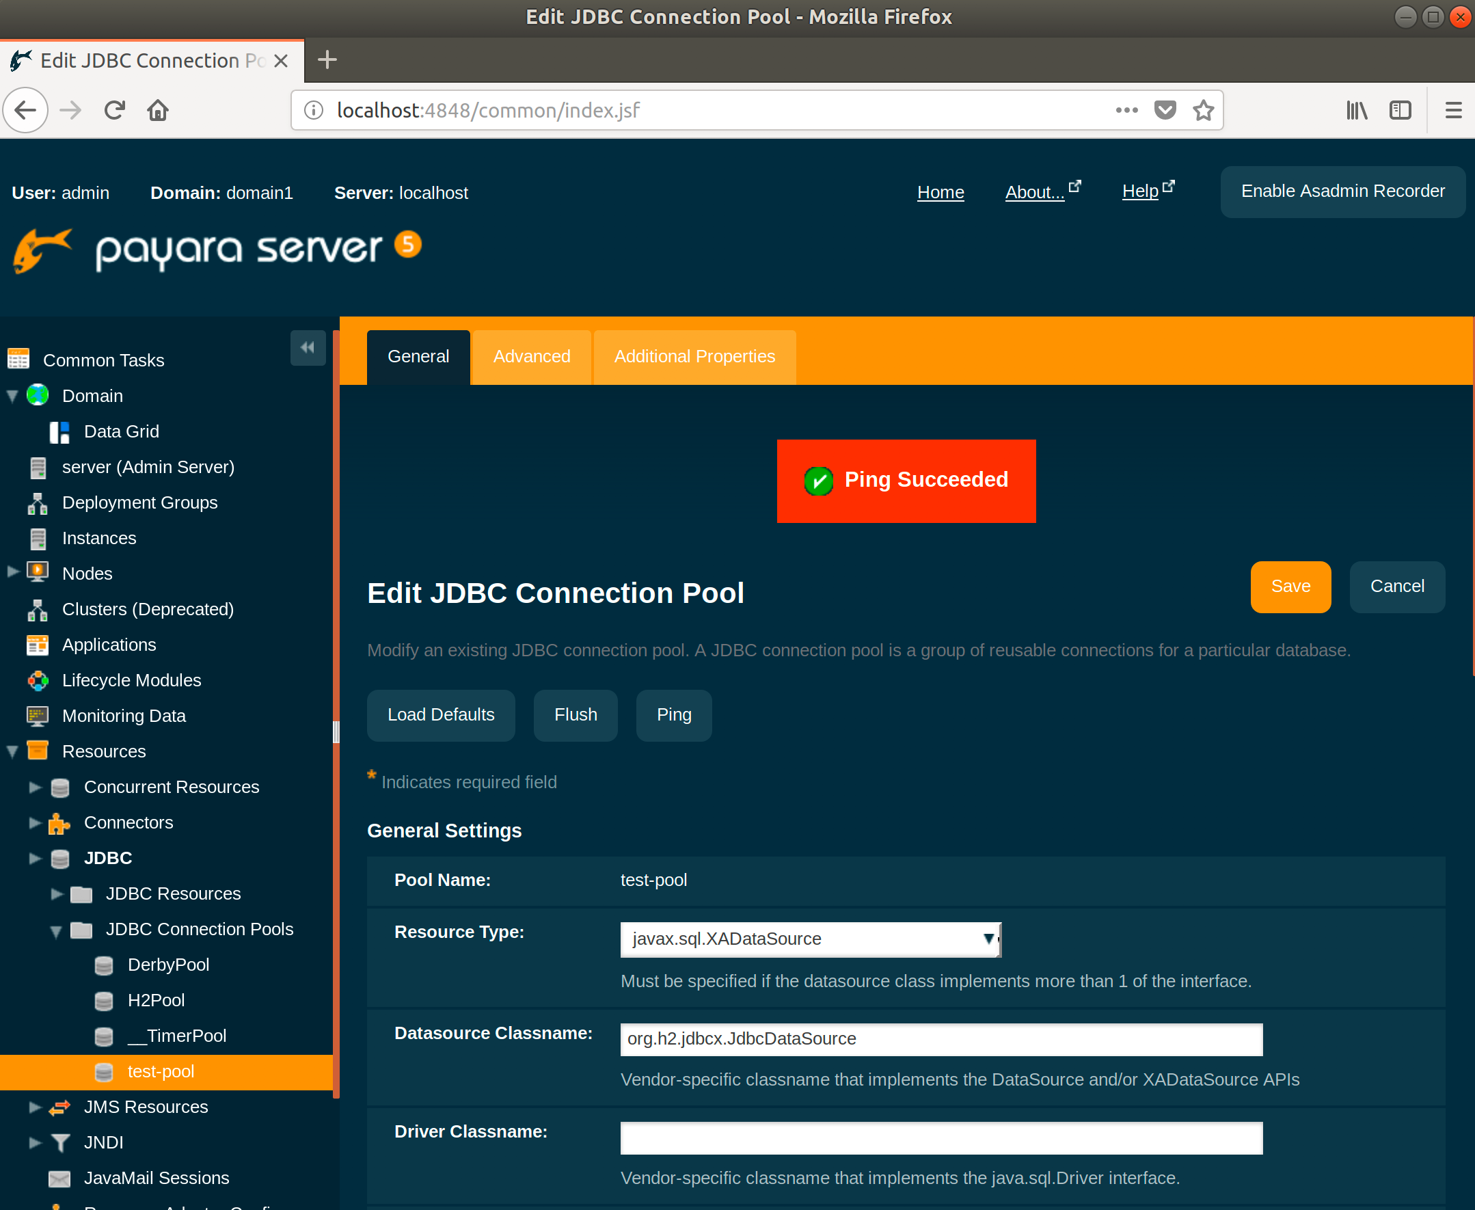Click the Data Grid icon in sidebar
This screenshot has height=1210, width=1475.
[x=59, y=432]
